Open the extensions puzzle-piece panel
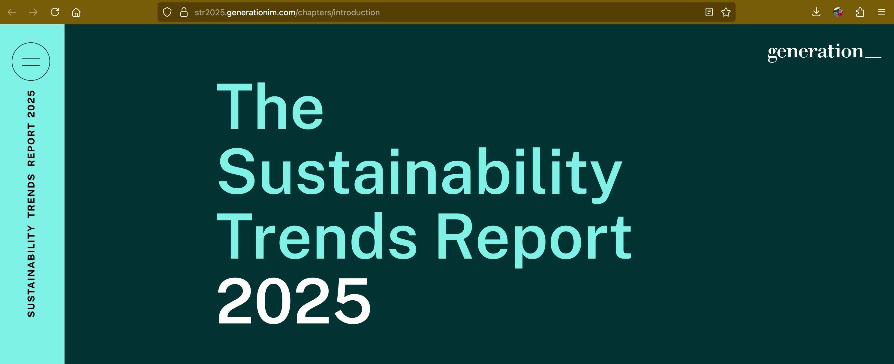 pyautogui.click(x=860, y=13)
